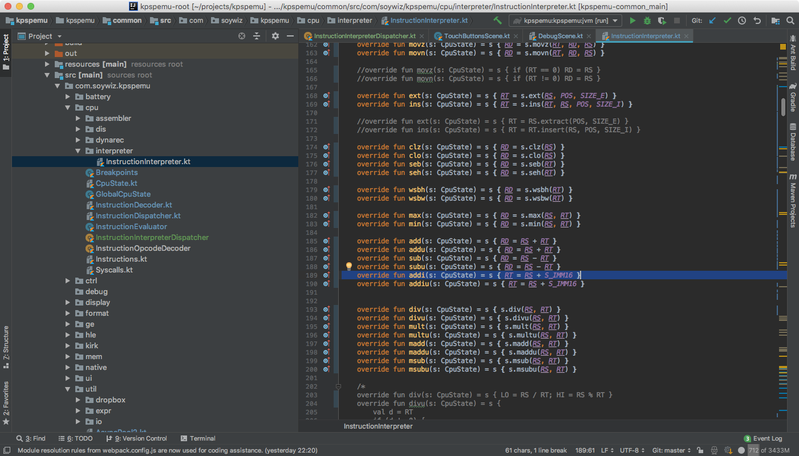This screenshot has width=799, height=456.
Task: Toggle the Terminal tool window
Action: [198, 438]
